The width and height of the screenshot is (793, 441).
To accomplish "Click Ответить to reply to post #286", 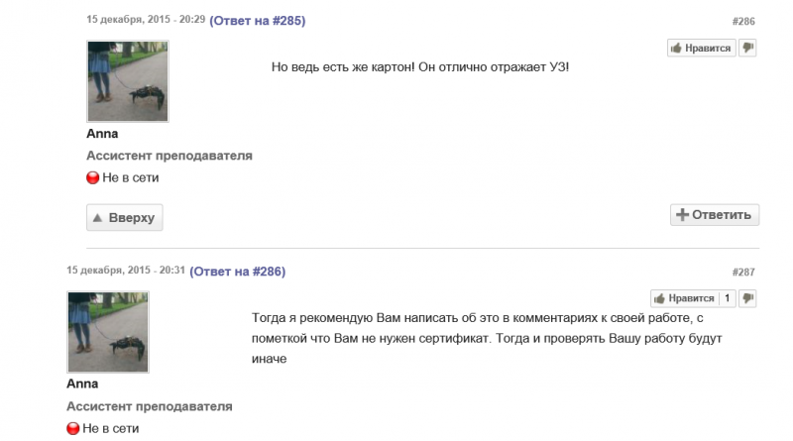I will (715, 215).
